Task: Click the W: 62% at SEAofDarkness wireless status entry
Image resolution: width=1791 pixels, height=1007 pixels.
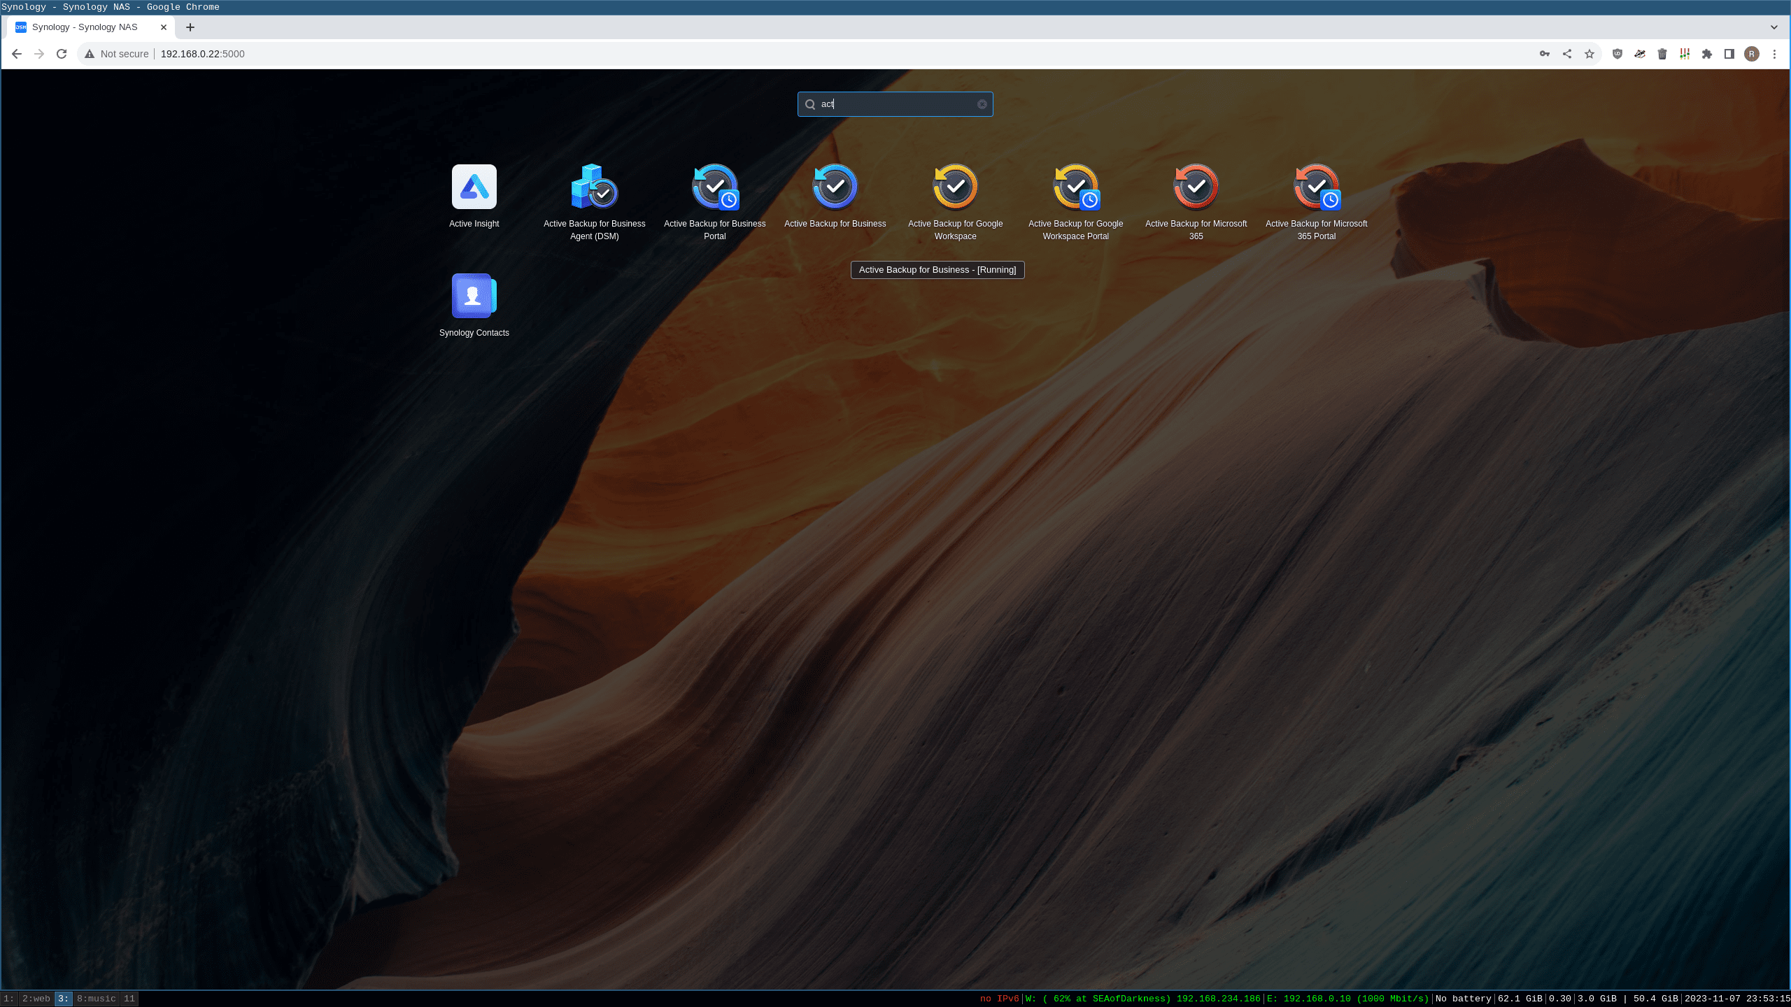Action: click(1143, 999)
